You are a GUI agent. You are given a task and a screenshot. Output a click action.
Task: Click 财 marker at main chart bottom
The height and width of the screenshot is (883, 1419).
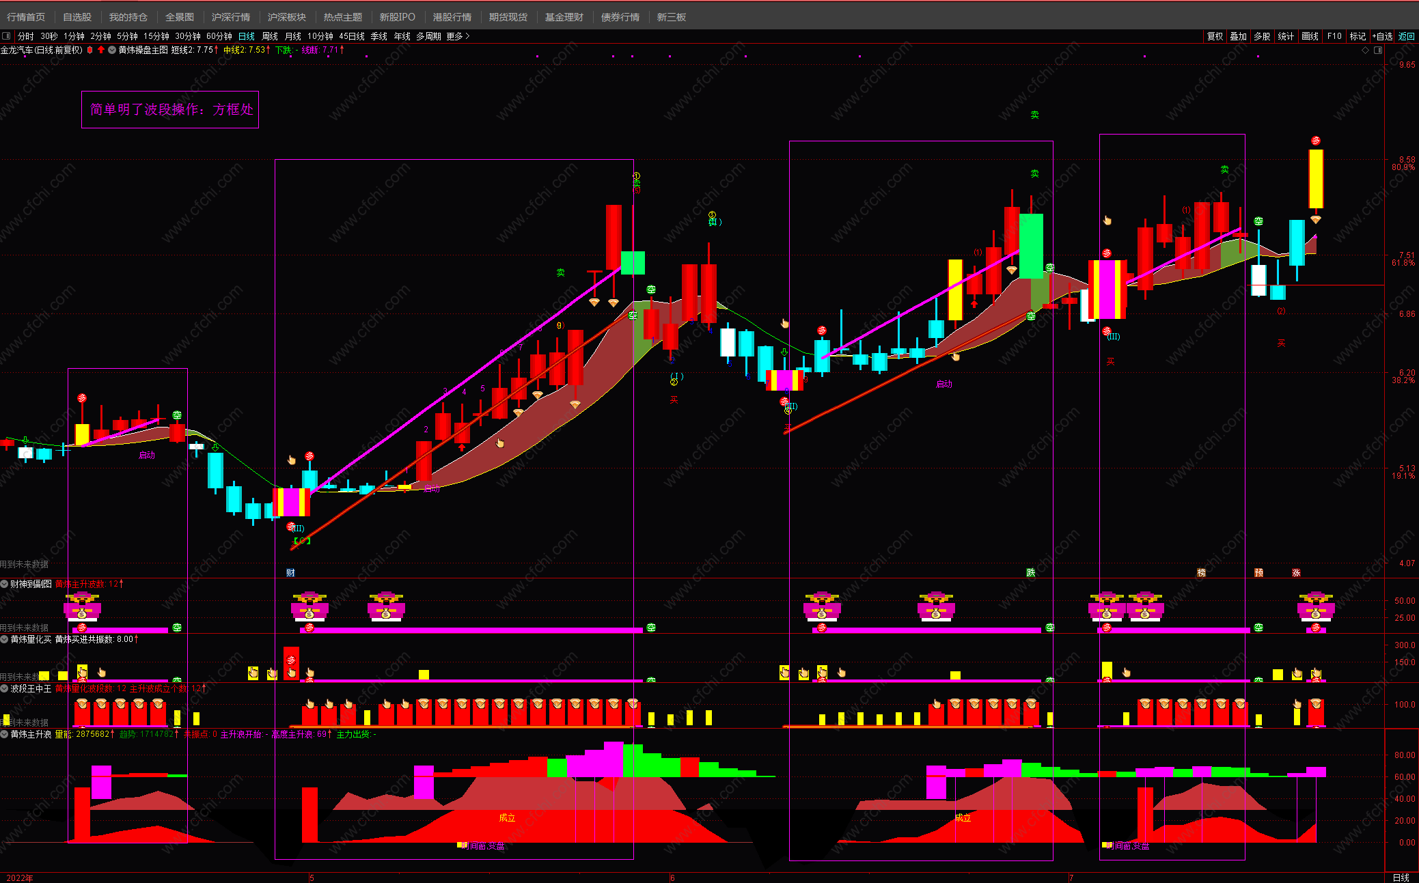[x=290, y=573]
